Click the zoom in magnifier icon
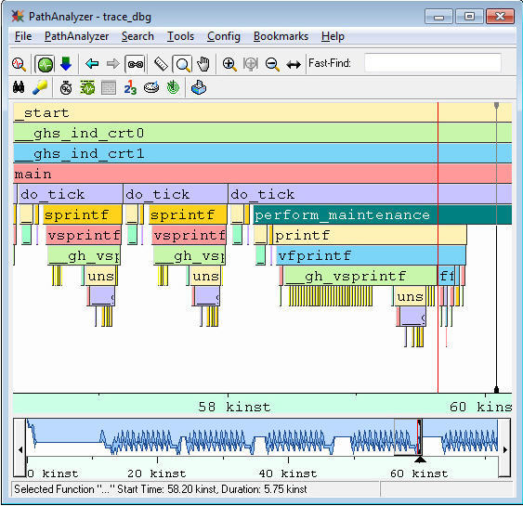This screenshot has width=523, height=506. pyautogui.click(x=229, y=64)
